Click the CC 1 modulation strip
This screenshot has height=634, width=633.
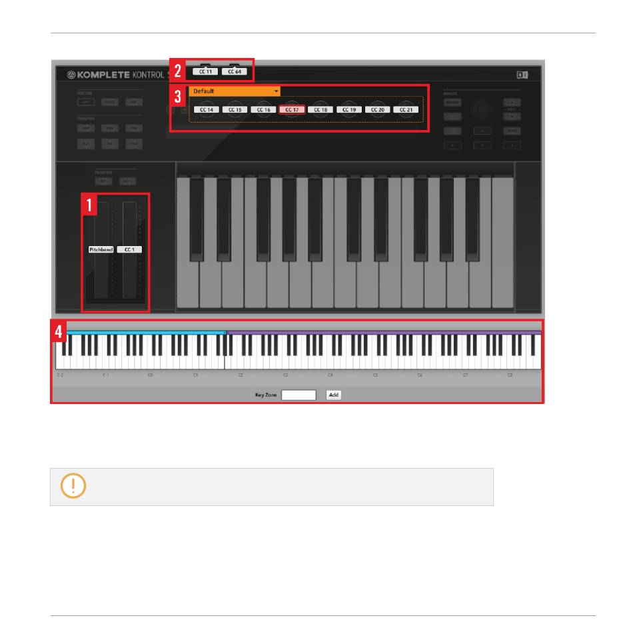click(x=129, y=249)
